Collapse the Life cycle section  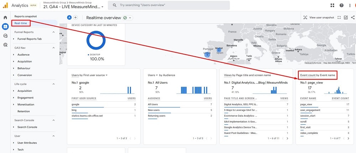pyautogui.click(x=54, y=84)
